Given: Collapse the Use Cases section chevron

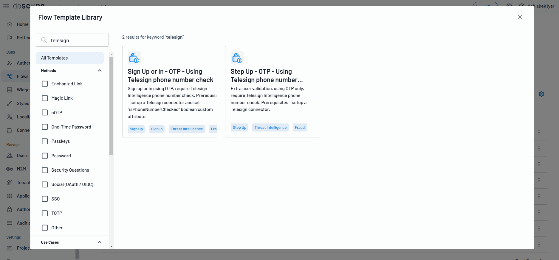Looking at the screenshot, I should click(100, 242).
